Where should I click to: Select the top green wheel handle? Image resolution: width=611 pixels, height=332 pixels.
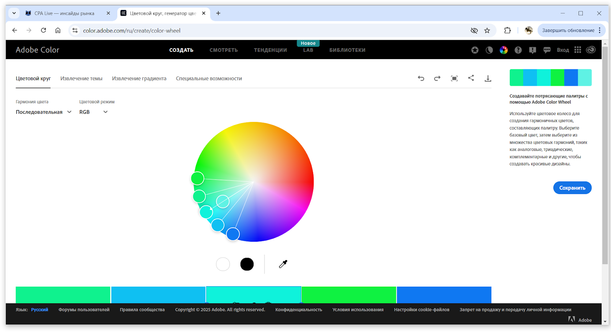[197, 178]
